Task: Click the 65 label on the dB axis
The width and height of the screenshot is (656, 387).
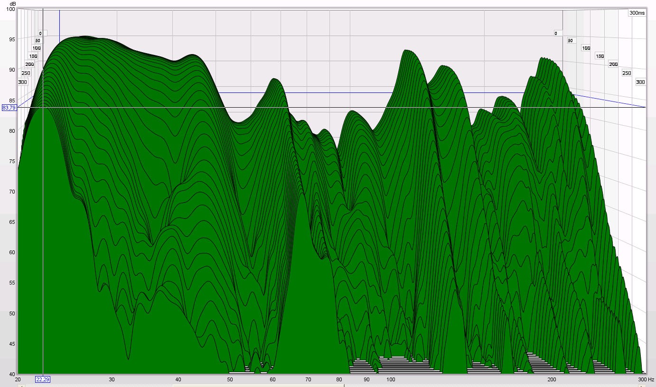Action: tap(12, 222)
